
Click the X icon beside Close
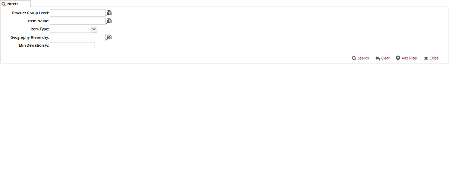[426, 58]
